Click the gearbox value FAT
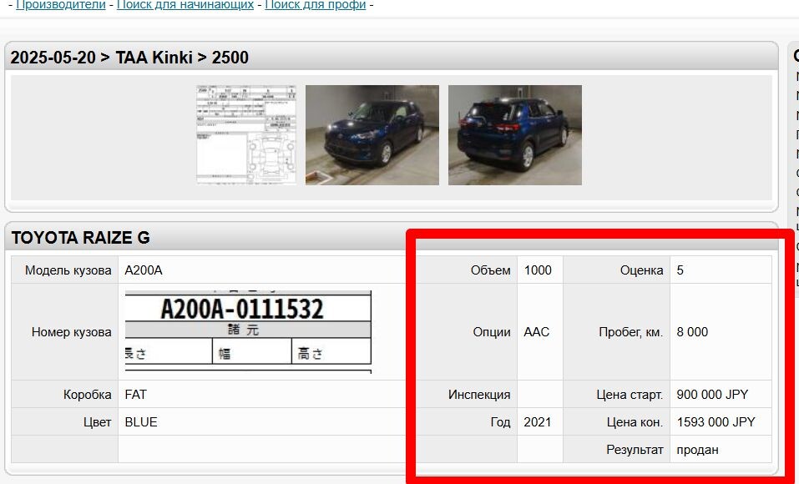Screen dimensions: 799x484 135,395
